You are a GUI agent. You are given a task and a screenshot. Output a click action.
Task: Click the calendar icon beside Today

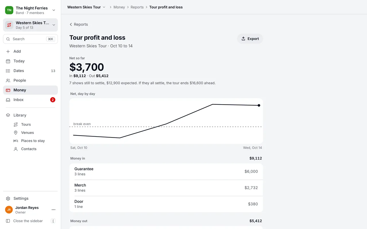(x=8, y=61)
